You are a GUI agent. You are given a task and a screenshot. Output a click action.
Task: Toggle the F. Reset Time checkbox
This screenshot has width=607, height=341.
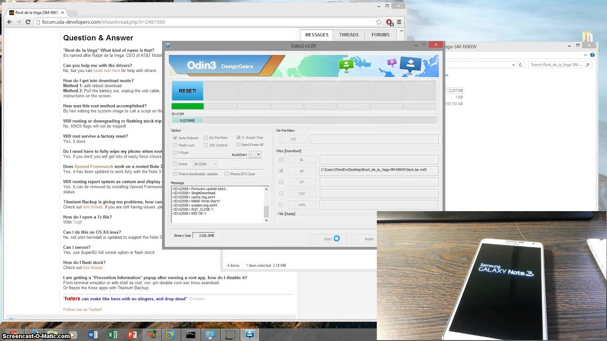pyautogui.click(x=239, y=138)
